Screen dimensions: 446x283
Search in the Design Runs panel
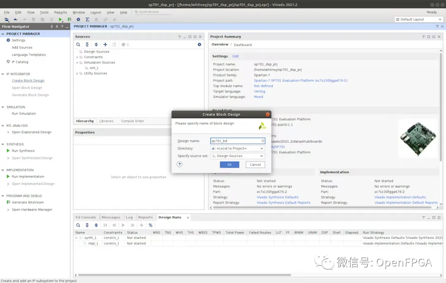tap(78, 225)
